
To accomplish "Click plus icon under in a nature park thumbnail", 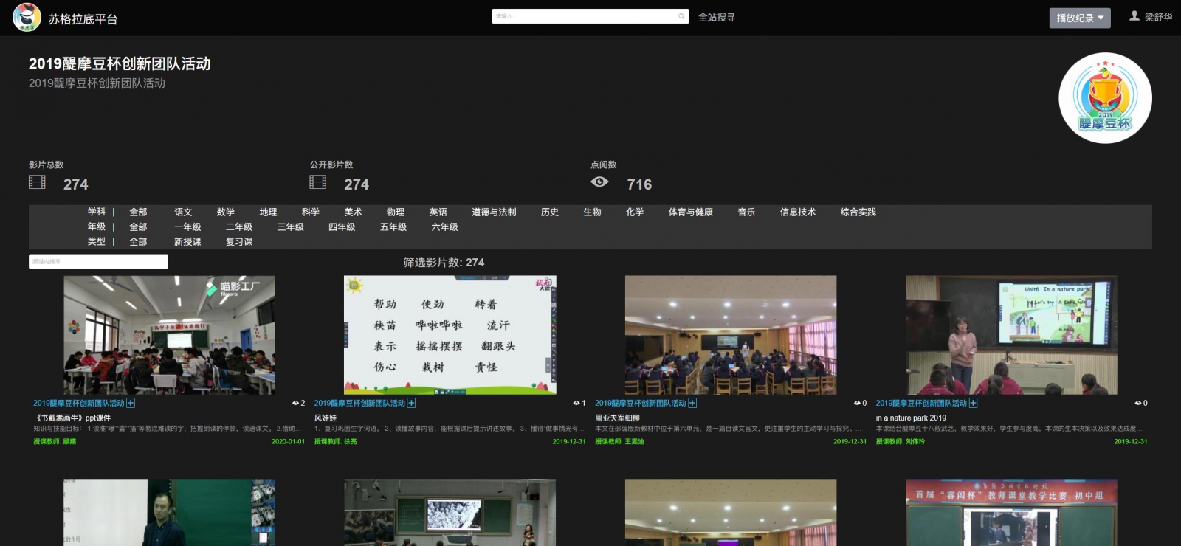I will pos(974,403).
